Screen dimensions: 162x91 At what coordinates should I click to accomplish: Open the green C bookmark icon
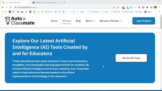click(x=34, y=12)
